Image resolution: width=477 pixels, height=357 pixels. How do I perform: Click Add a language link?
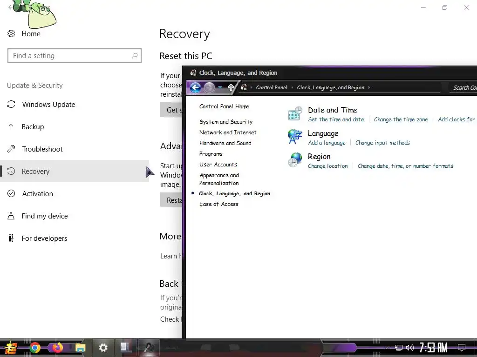327,143
